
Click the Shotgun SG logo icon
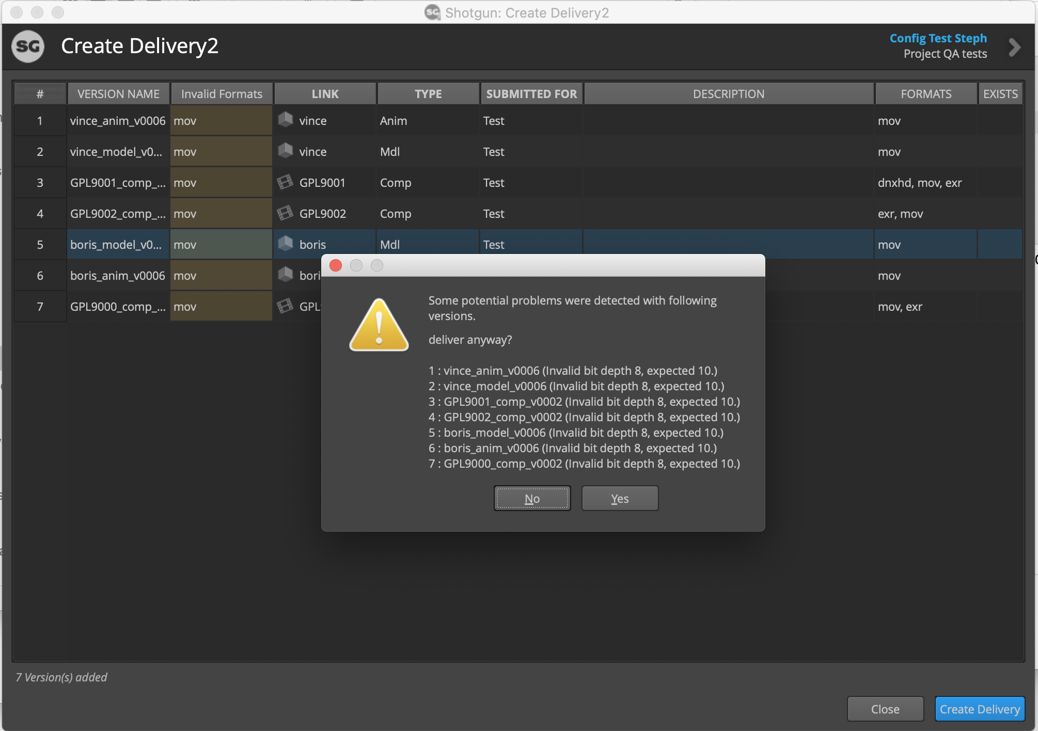point(28,46)
